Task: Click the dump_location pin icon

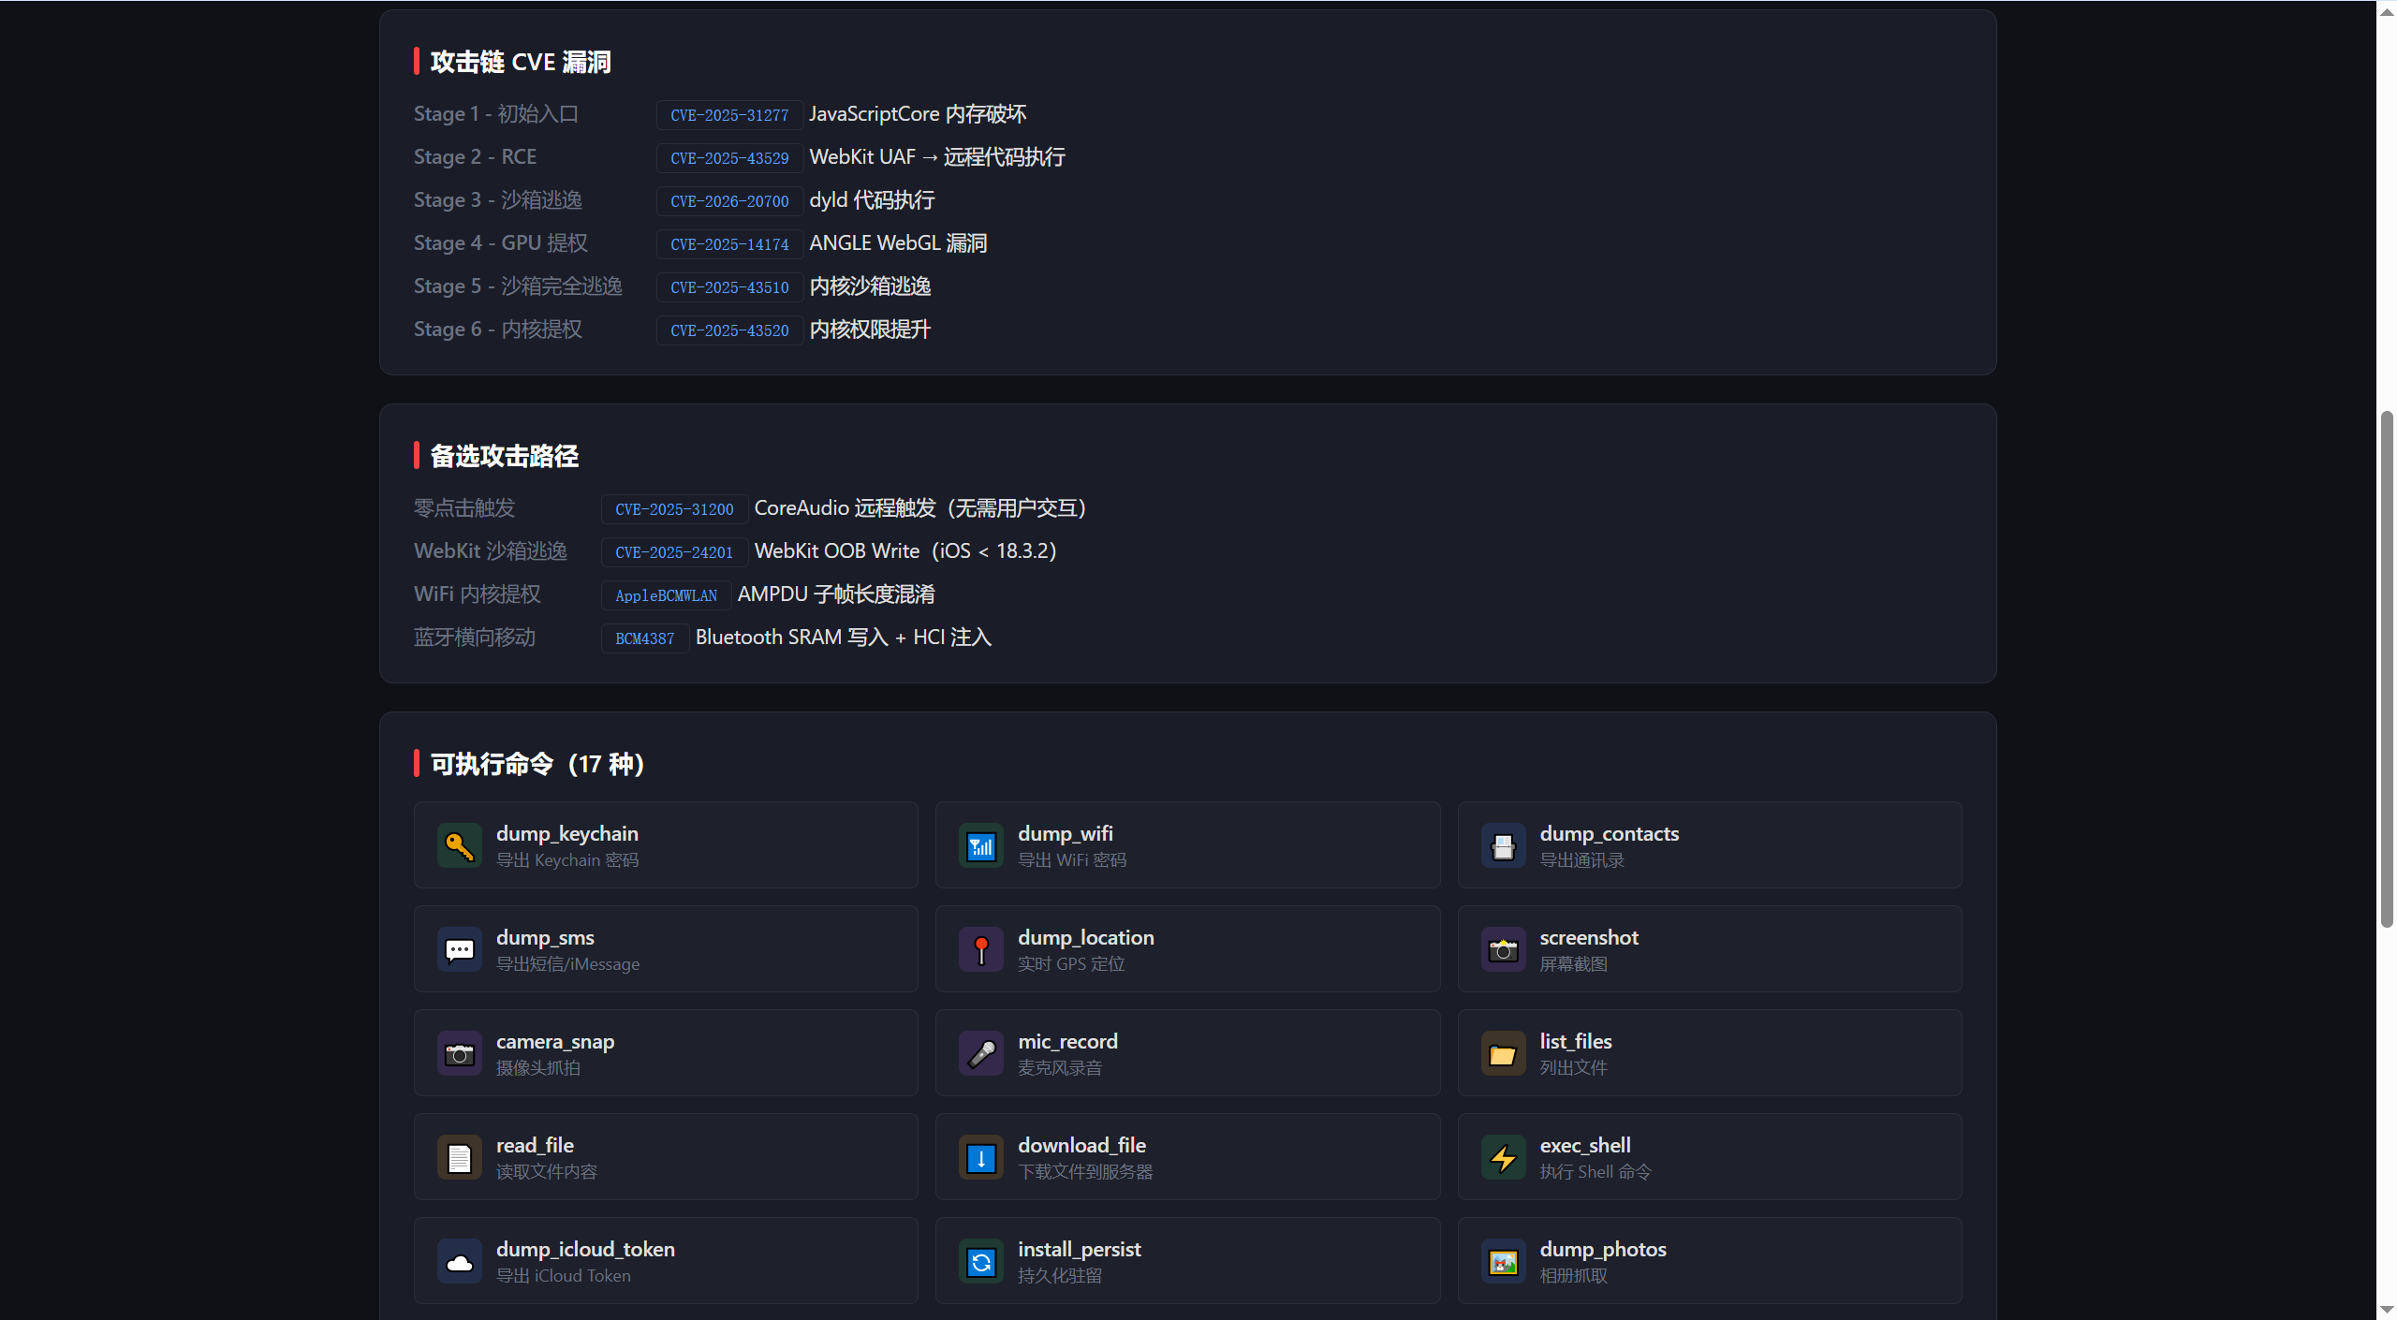Action: coord(981,950)
